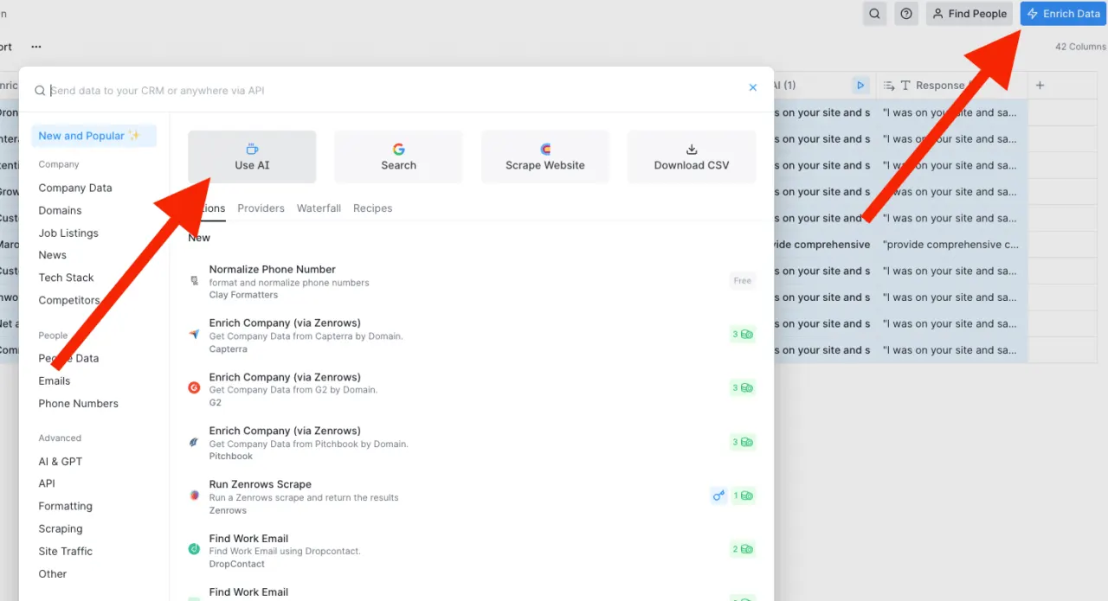
Task: Click the 3-credit badge on the Capterra row
Action: (x=742, y=334)
